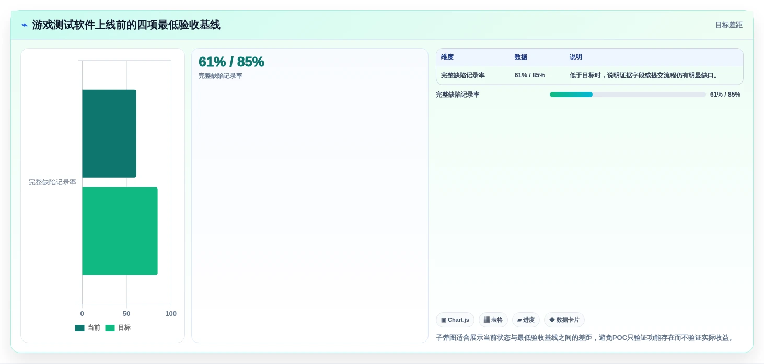
Task: Click the footer note starting 子弹图适合展示
Action: pyautogui.click(x=585, y=338)
